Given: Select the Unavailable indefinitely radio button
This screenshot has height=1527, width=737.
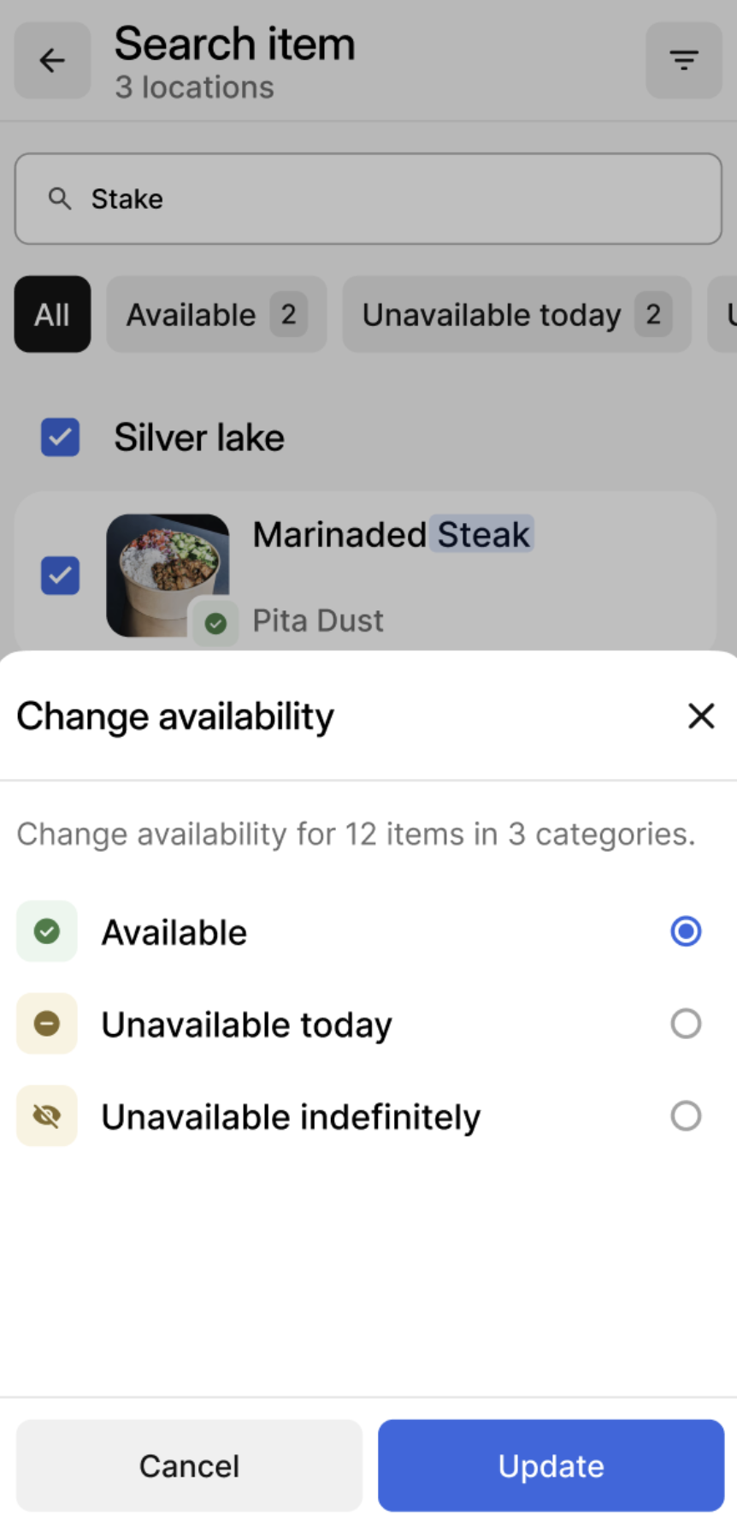Looking at the screenshot, I should (686, 1116).
